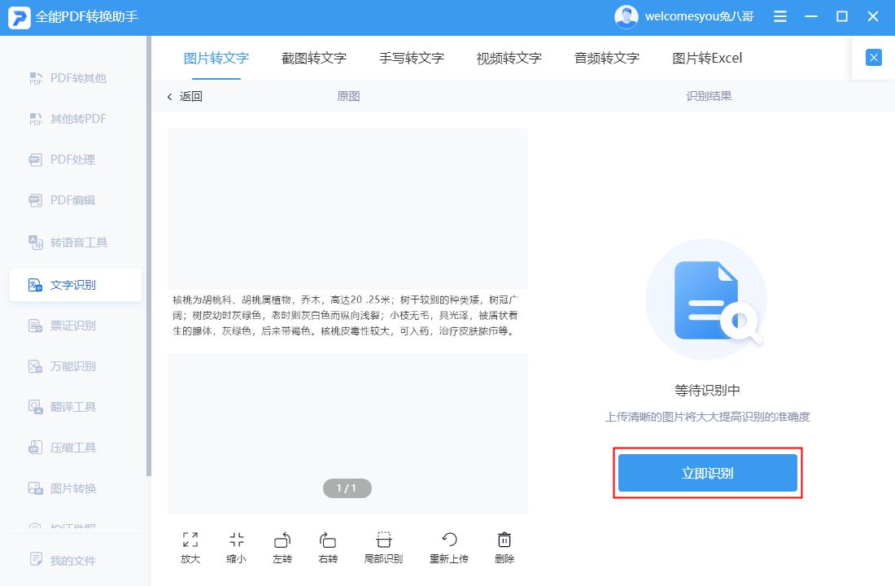Click the 立即识别 recognition button

[707, 472]
